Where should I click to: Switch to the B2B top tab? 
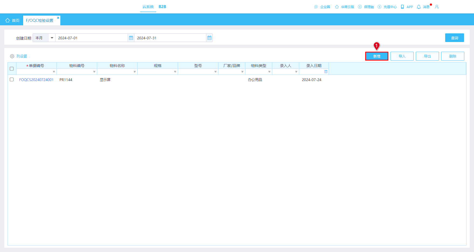tap(162, 7)
